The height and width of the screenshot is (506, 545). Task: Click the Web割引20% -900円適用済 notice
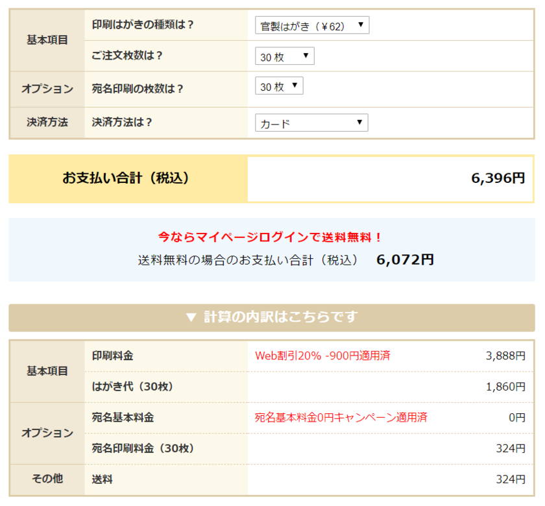(322, 355)
